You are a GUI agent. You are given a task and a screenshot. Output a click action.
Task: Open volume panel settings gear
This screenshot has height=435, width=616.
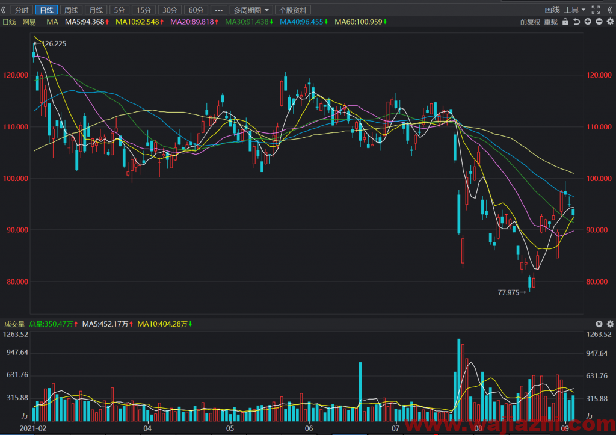point(610,324)
